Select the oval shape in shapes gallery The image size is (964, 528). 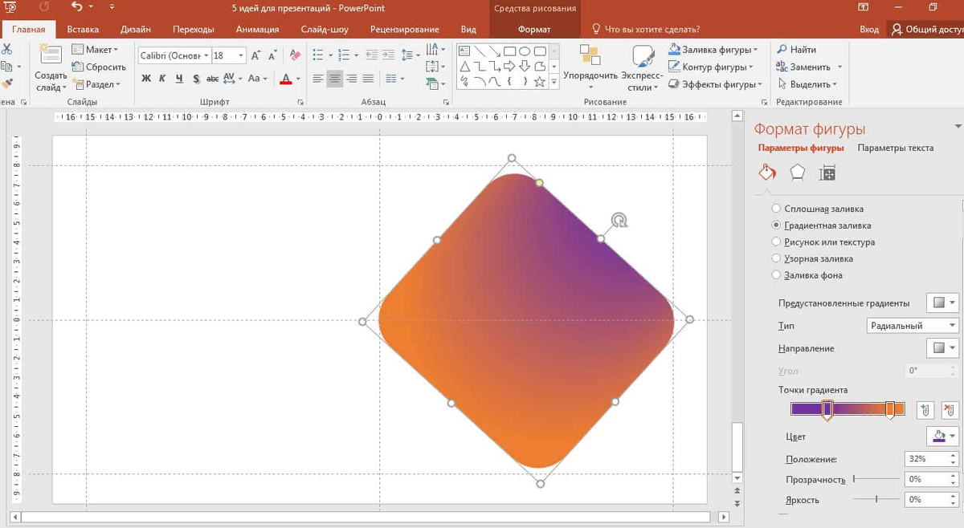pos(524,51)
